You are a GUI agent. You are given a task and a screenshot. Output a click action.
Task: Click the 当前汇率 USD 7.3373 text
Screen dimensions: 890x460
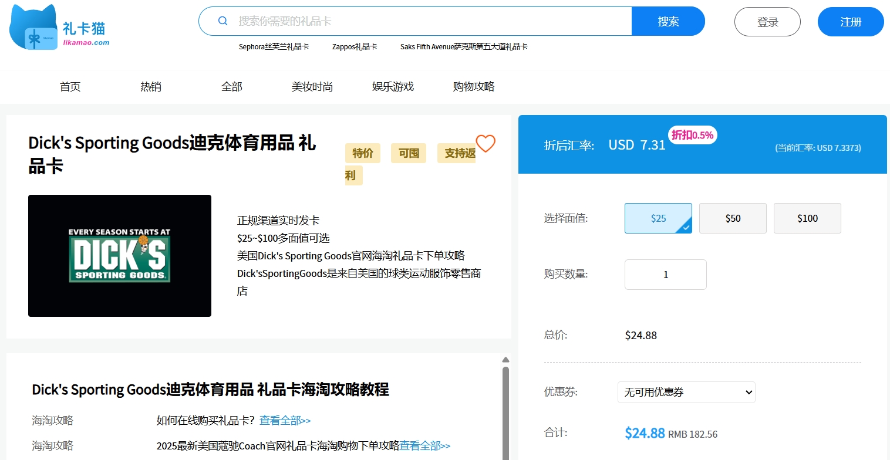[818, 148]
